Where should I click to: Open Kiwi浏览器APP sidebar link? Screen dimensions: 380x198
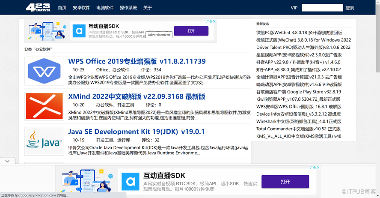pos(298,99)
